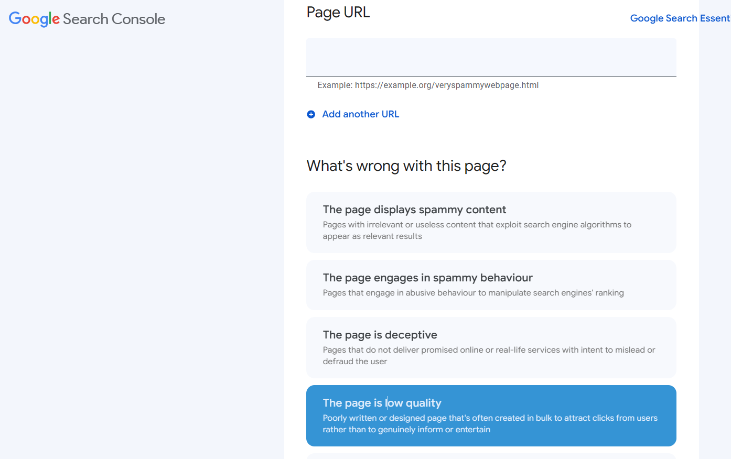Choose "The page engages in spammy behaviour"
Viewport: 731px width, 459px height.
[491, 285]
